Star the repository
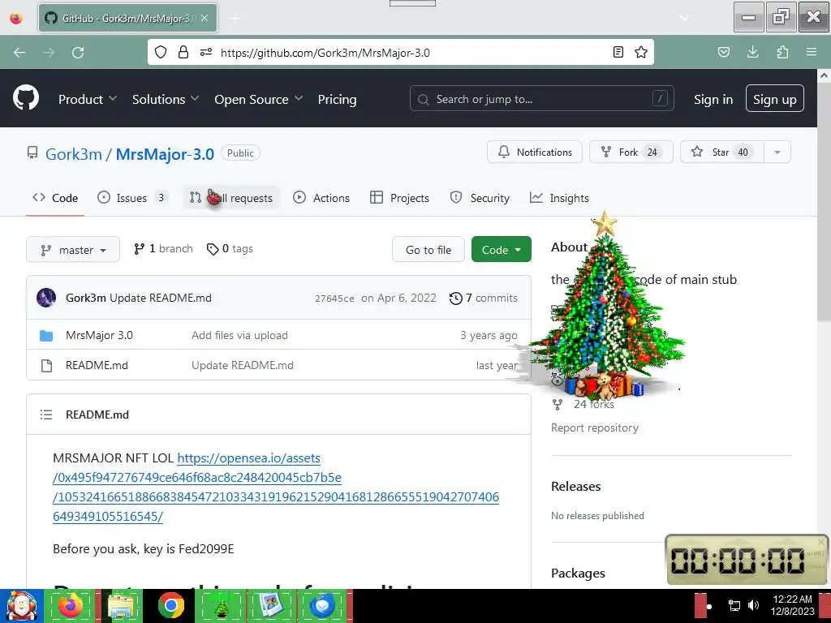This screenshot has height=623, width=831. pos(721,152)
